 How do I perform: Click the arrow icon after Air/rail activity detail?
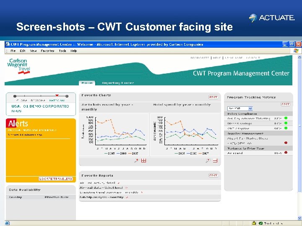tap(119, 183)
